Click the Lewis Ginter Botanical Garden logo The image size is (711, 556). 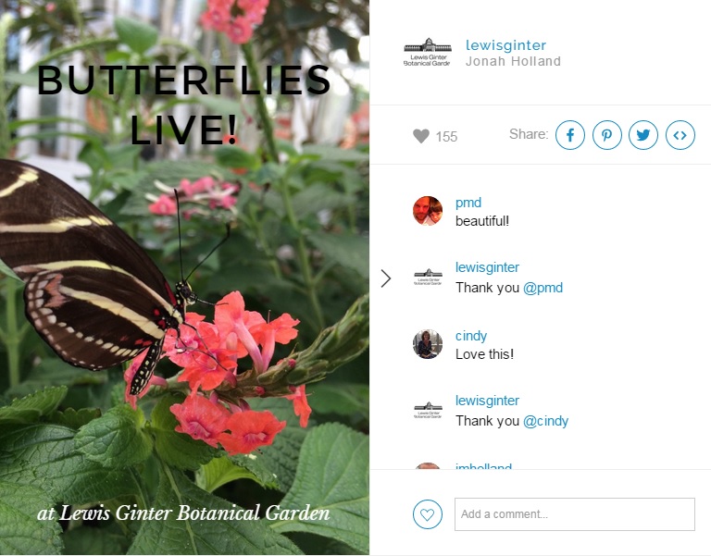click(428, 53)
